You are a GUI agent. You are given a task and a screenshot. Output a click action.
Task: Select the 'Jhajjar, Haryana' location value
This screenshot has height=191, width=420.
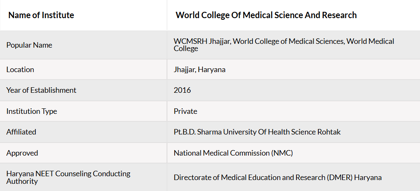(199, 70)
